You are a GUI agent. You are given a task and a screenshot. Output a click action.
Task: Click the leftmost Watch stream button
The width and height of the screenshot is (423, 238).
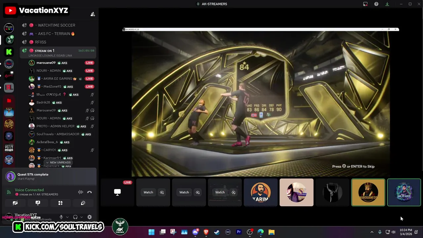coord(148,192)
